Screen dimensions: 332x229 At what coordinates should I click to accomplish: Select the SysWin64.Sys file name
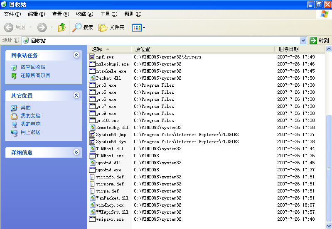(111, 141)
